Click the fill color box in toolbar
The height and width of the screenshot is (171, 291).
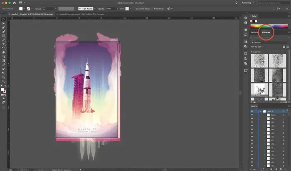[2, 90]
